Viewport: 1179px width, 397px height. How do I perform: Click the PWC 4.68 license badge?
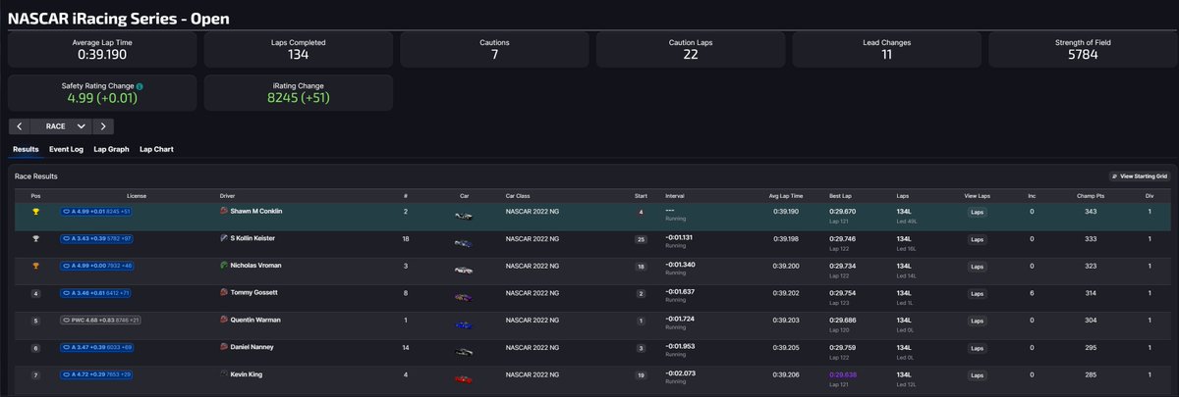(101, 320)
